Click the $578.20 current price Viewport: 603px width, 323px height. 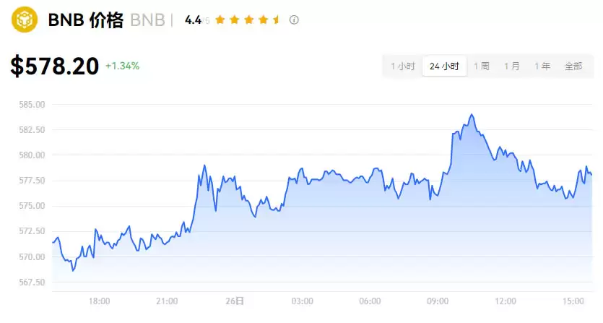(x=55, y=66)
